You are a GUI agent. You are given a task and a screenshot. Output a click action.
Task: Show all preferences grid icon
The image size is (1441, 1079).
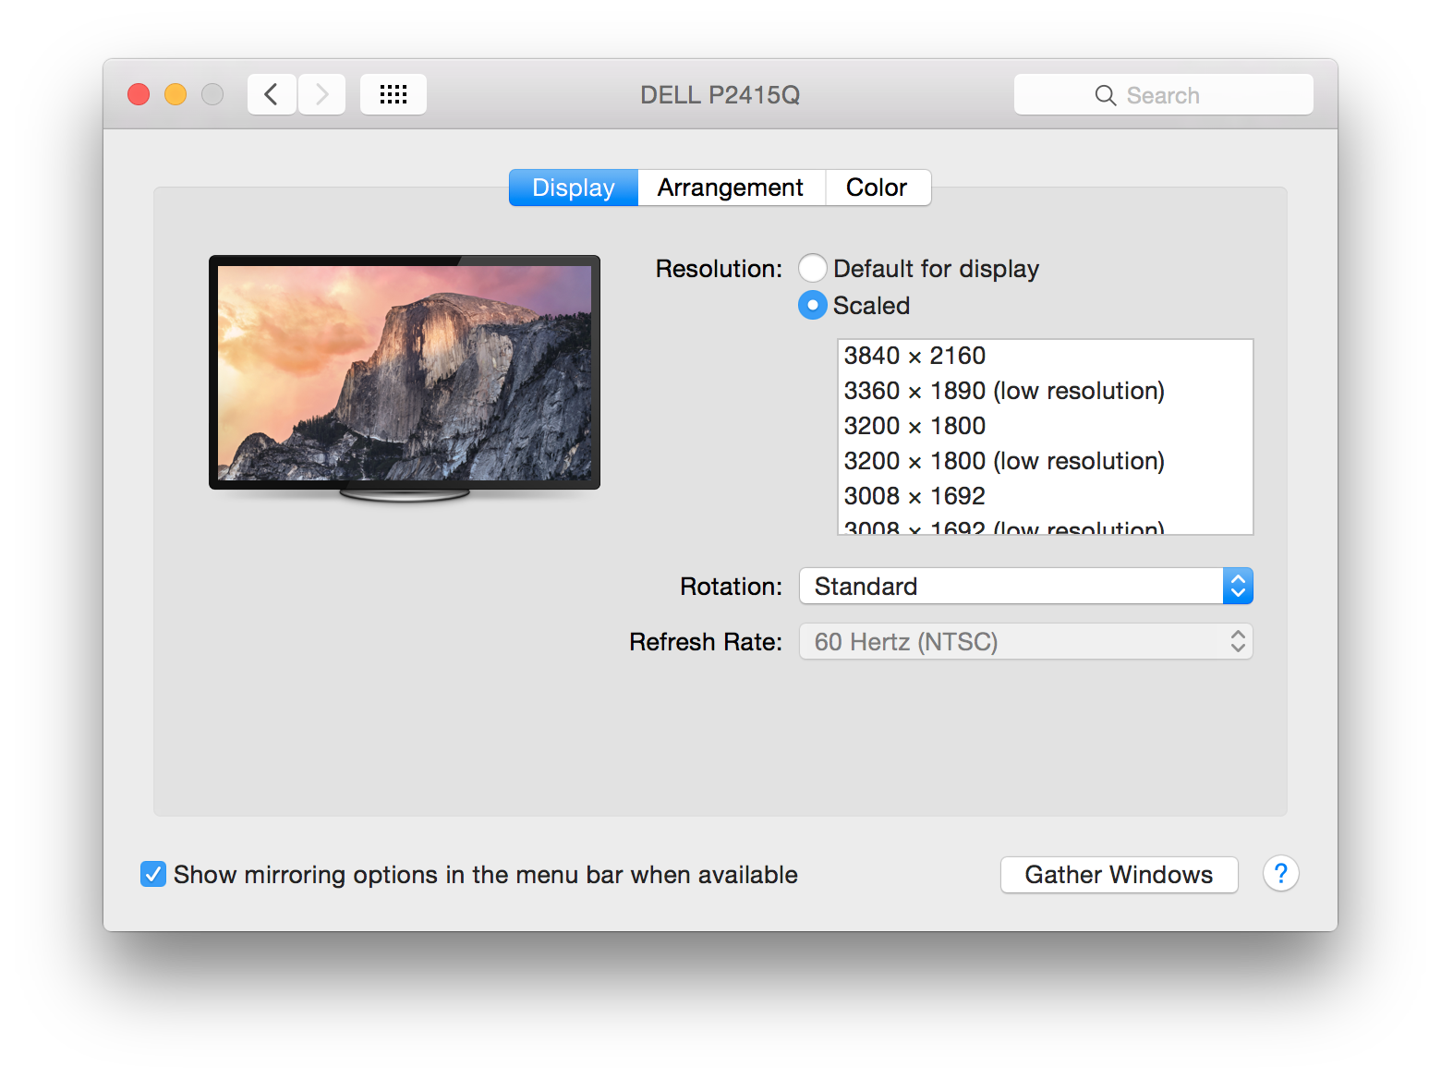click(x=394, y=94)
